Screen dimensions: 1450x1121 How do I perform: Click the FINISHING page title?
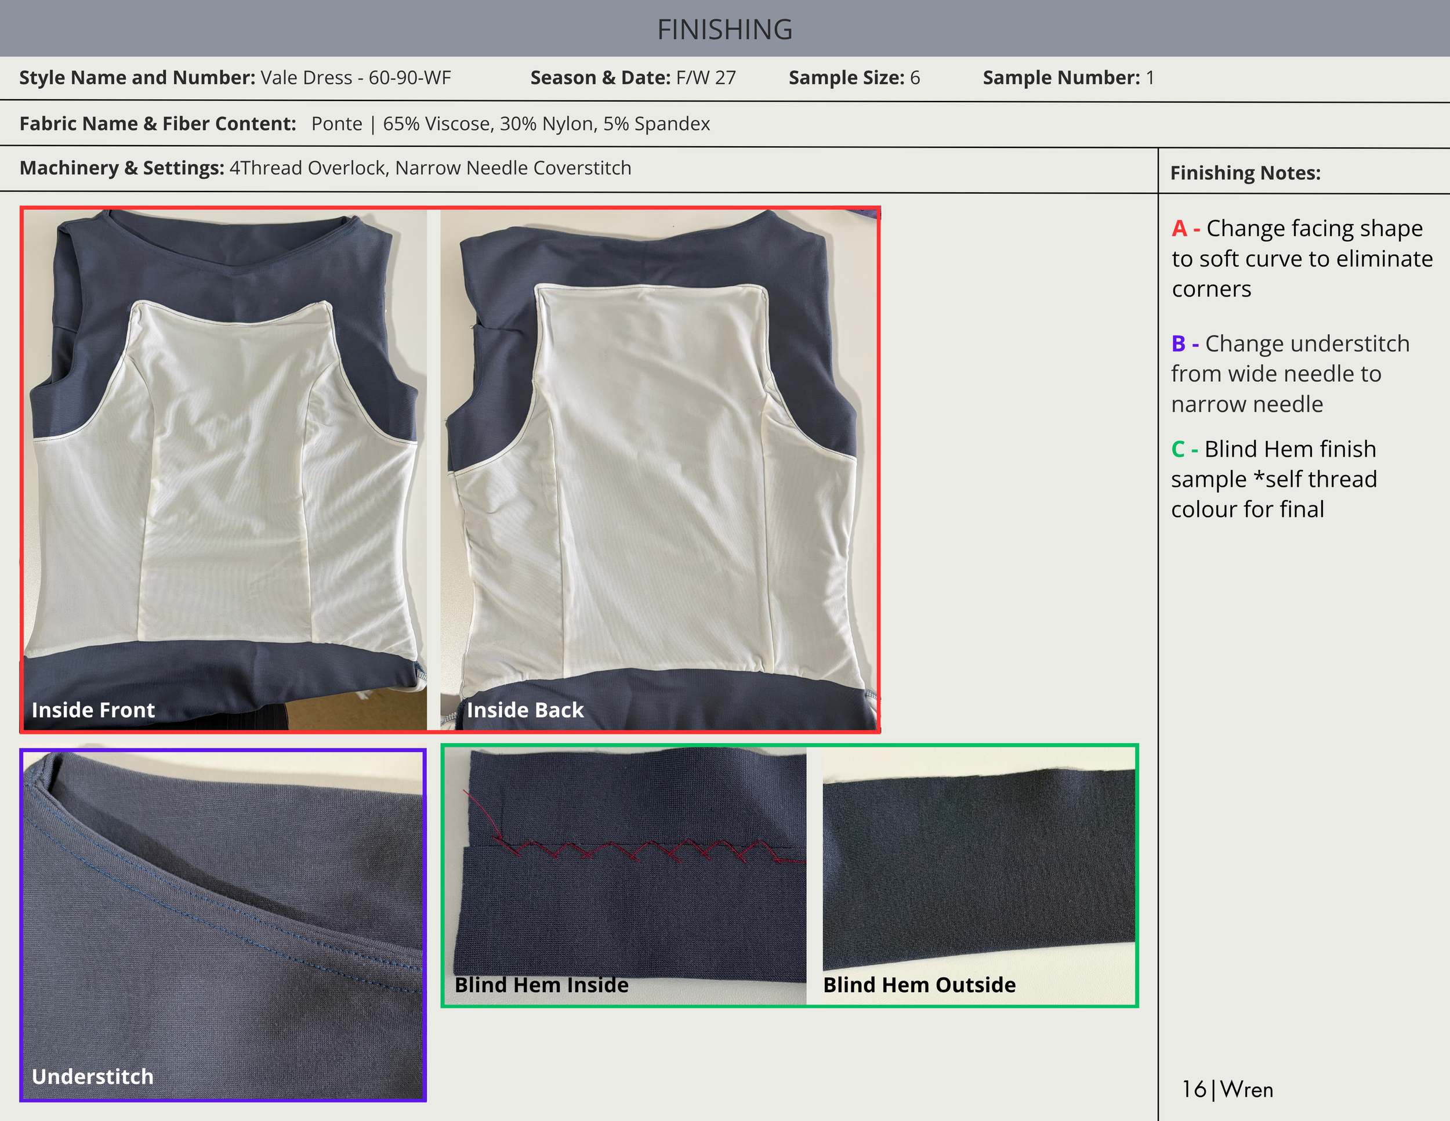click(x=724, y=29)
